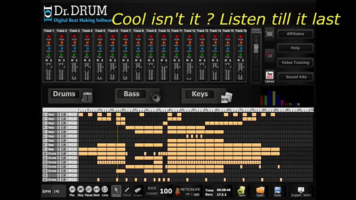The image size is (356, 200).
Task: Stop playback with the Stop button
Action: 80,189
